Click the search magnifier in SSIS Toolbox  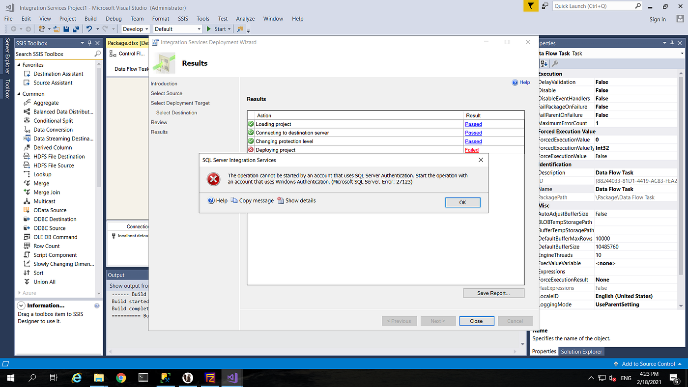(x=97, y=54)
